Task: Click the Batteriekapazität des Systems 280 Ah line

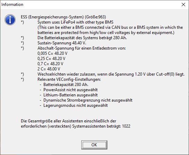Action: [x=82, y=38]
